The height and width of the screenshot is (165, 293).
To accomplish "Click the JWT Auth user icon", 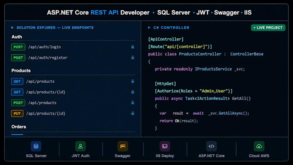I will point(80,146).
